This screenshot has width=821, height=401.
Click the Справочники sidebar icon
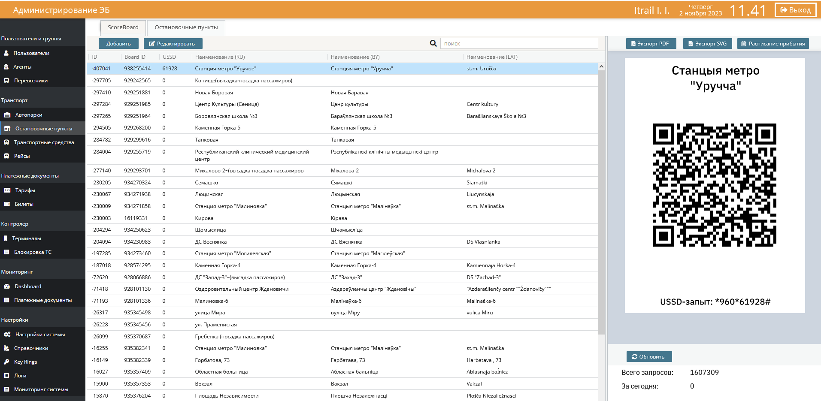point(6,348)
